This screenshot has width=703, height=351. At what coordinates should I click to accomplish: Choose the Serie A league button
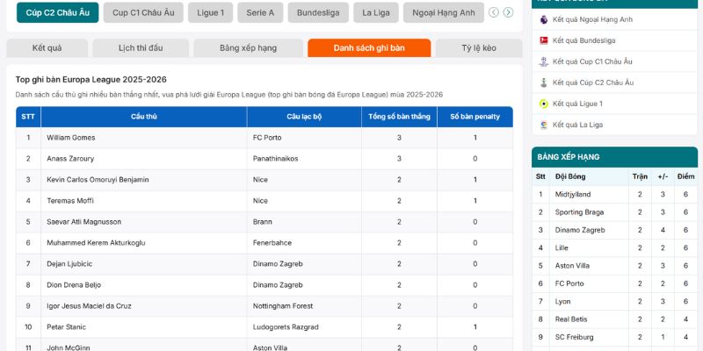[x=259, y=12]
